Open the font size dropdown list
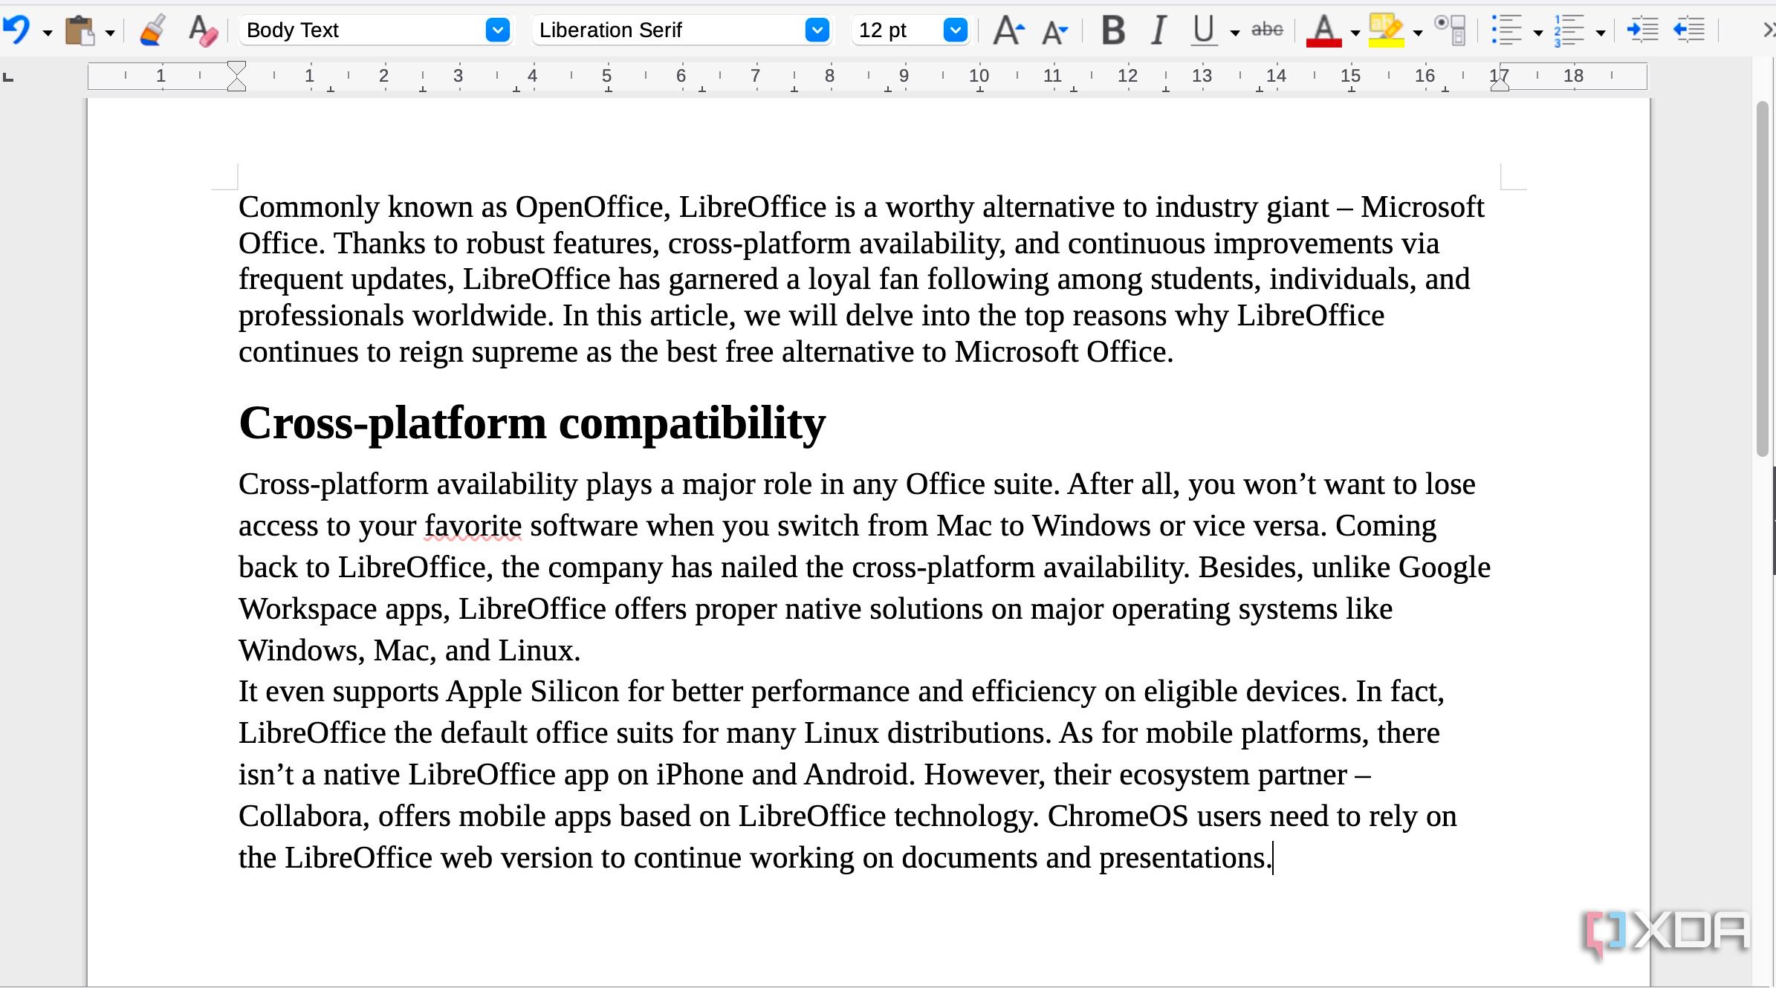1776x988 pixels. [956, 30]
